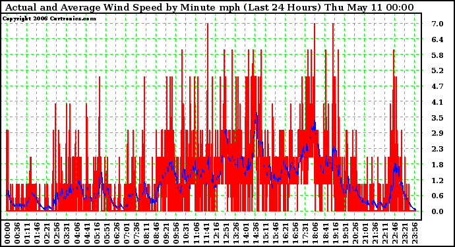Viewport: 455px width, 247px height.
Task: Click the 01:11 time label
Action: (x=27, y=233)
